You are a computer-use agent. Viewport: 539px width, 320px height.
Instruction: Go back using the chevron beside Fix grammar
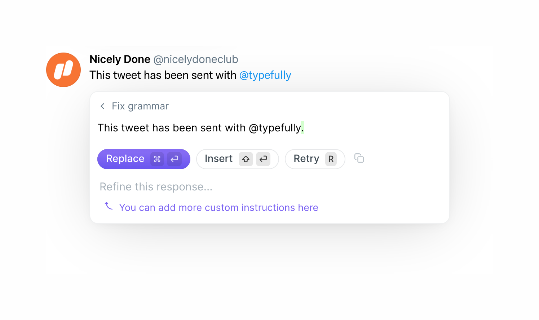pos(102,106)
